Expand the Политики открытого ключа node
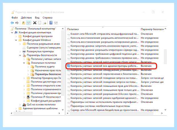The image size is (177, 130). [24, 86]
